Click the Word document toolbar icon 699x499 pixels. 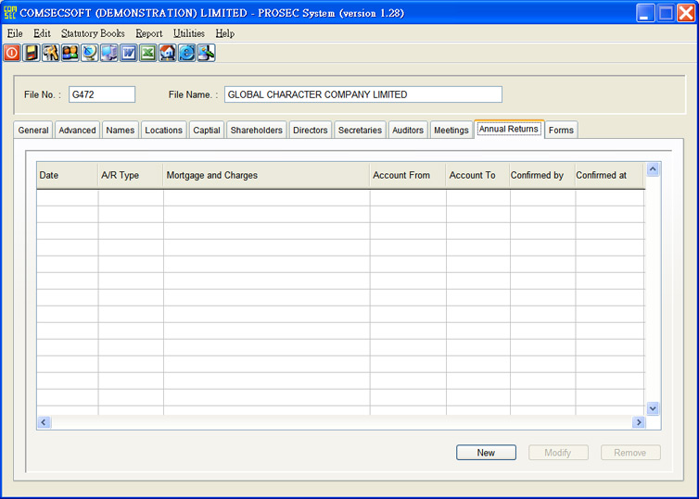point(129,54)
